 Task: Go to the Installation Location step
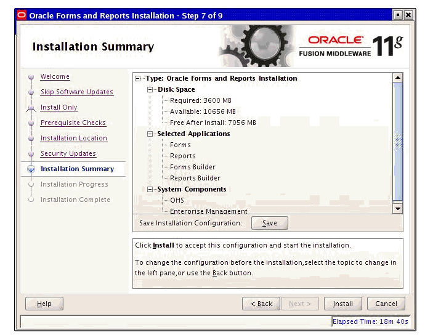[74, 138]
